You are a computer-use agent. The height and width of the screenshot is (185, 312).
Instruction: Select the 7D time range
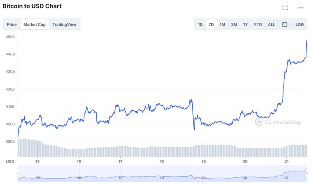coord(211,24)
